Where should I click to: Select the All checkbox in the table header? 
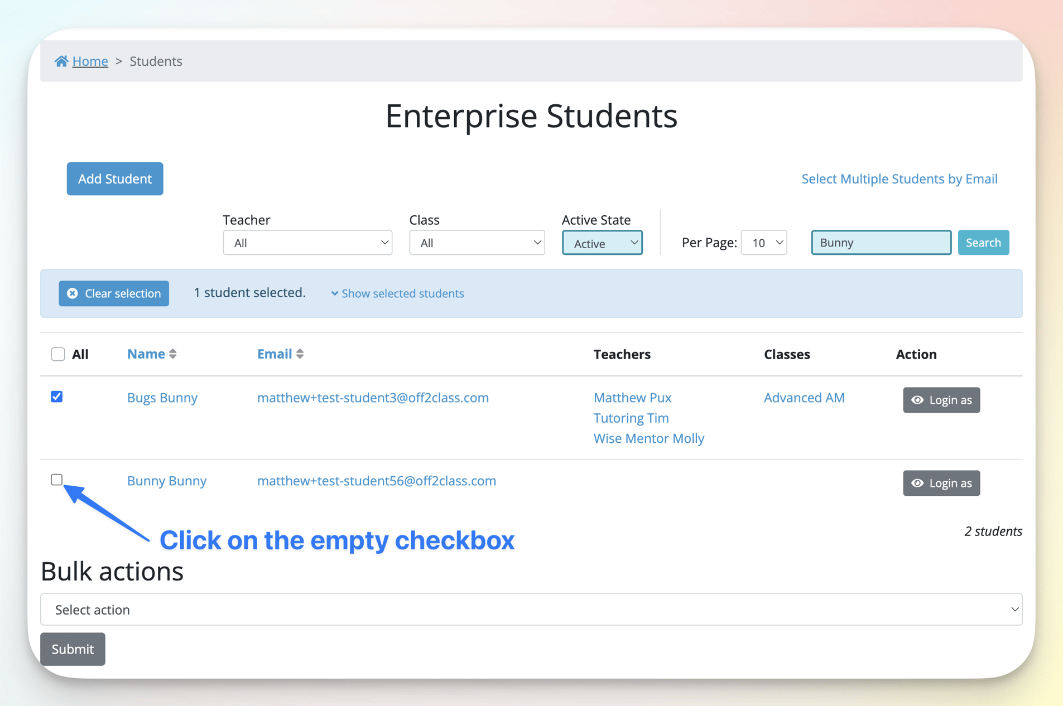pos(57,354)
